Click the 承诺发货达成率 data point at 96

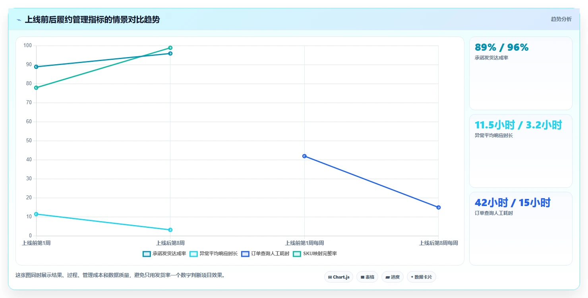[170, 53]
